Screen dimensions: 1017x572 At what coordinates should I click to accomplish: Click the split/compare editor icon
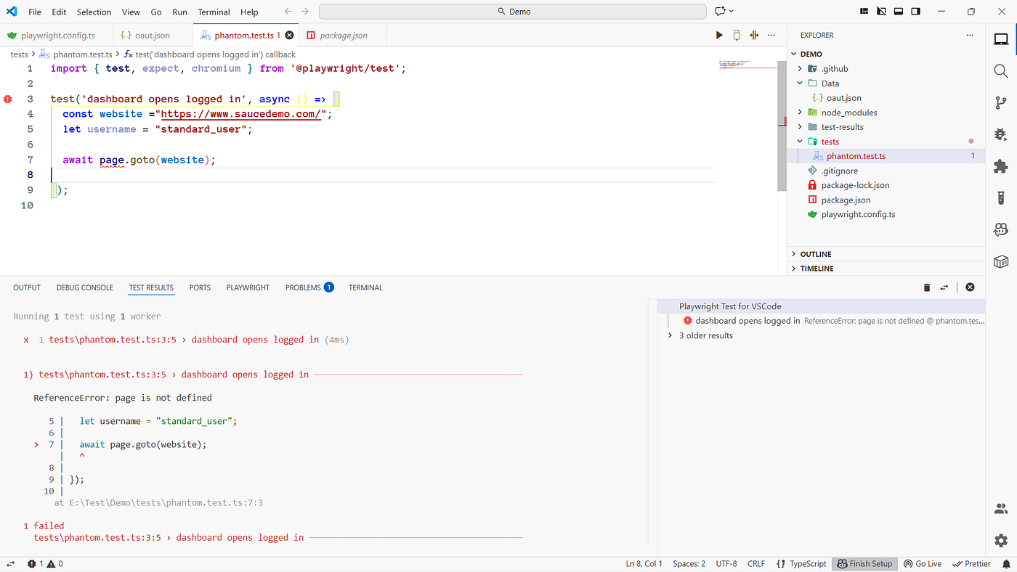pos(754,35)
